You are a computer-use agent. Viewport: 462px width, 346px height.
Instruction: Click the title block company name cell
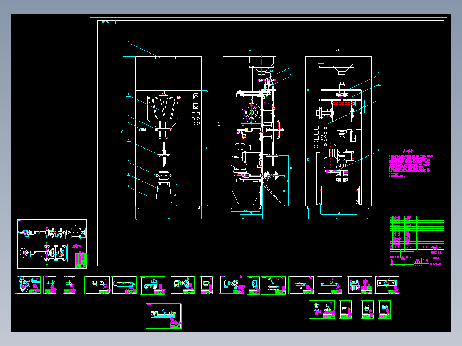tap(436, 252)
